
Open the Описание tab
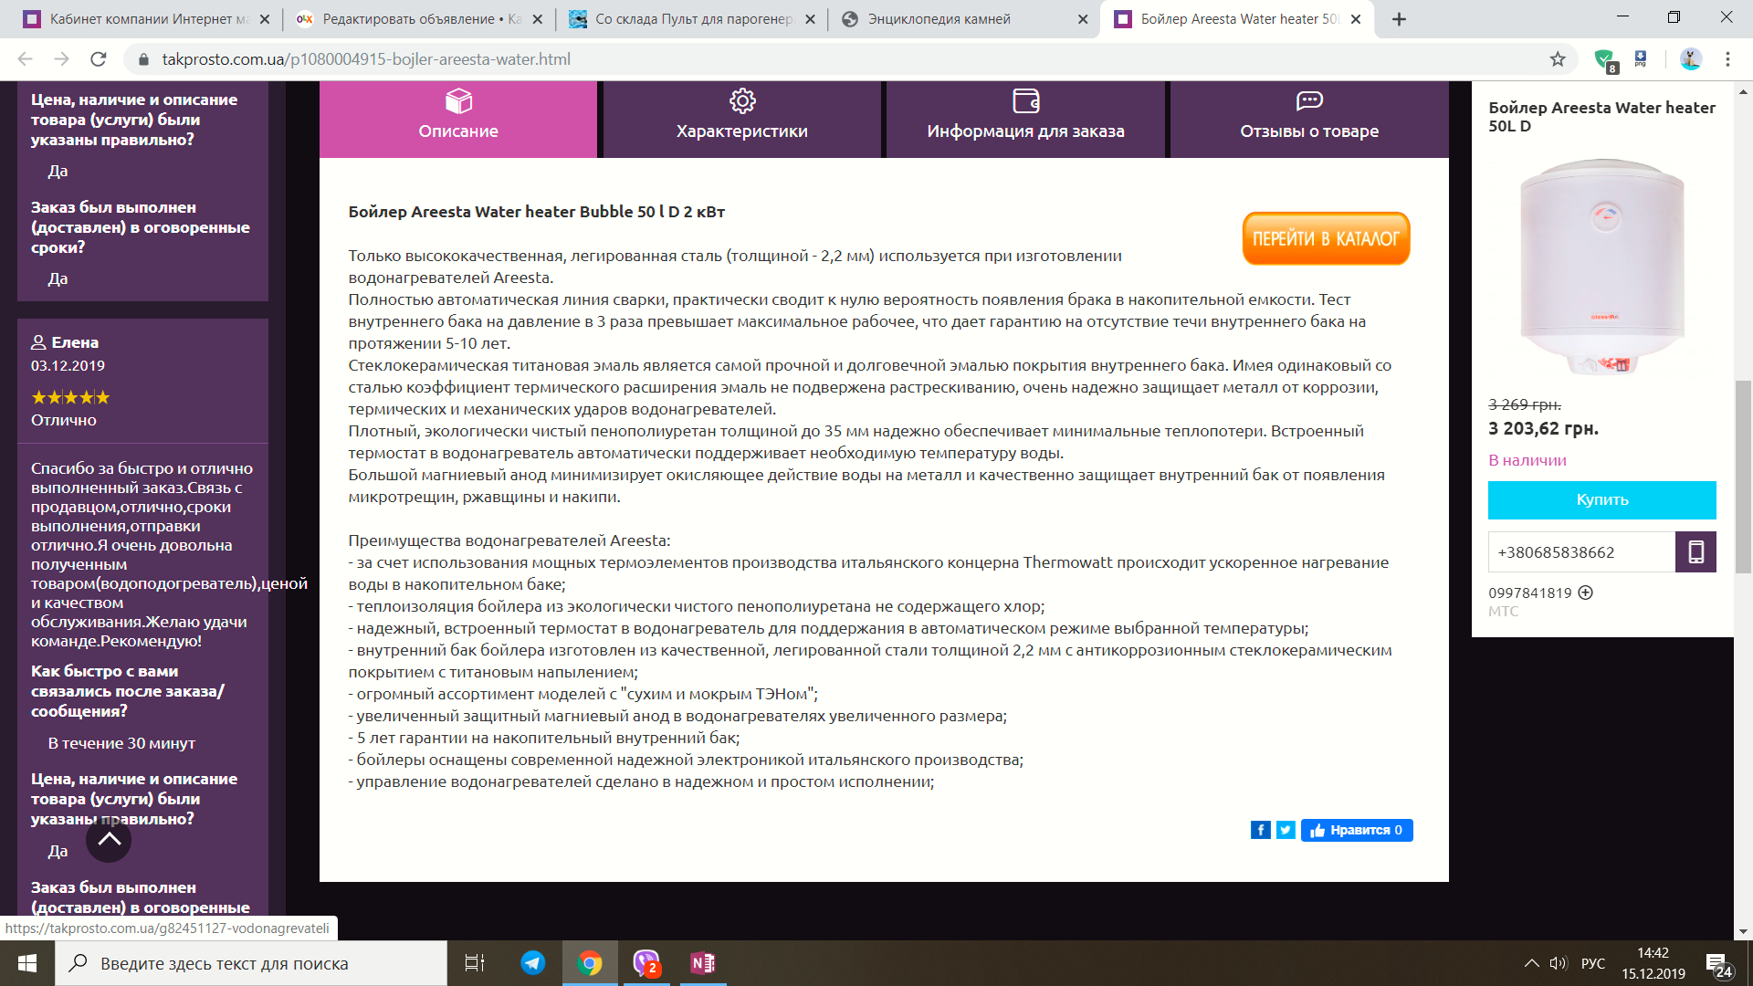point(458,119)
